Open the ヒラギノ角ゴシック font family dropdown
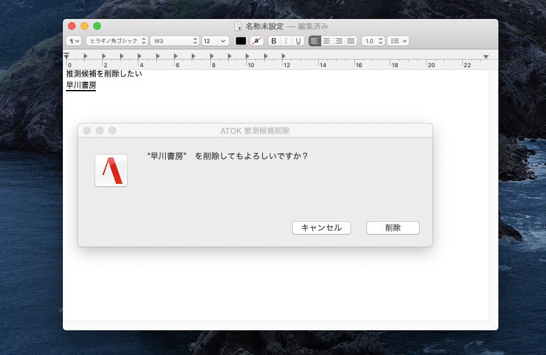The width and height of the screenshot is (546, 355). point(117,41)
